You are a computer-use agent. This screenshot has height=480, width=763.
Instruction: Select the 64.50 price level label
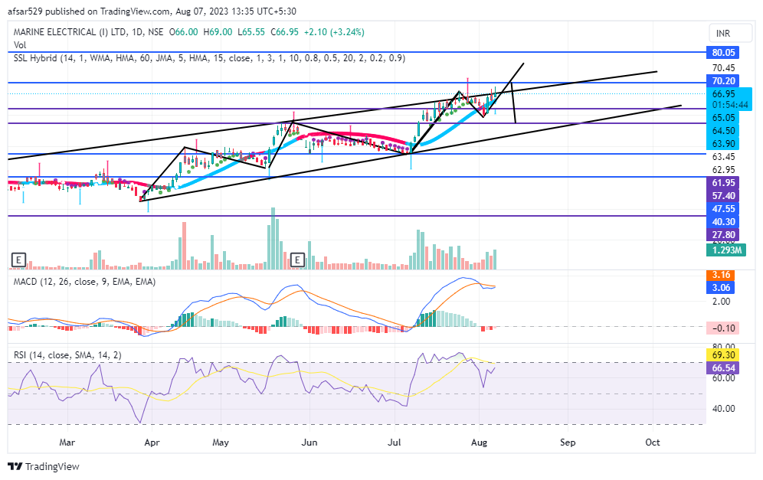pyautogui.click(x=723, y=131)
